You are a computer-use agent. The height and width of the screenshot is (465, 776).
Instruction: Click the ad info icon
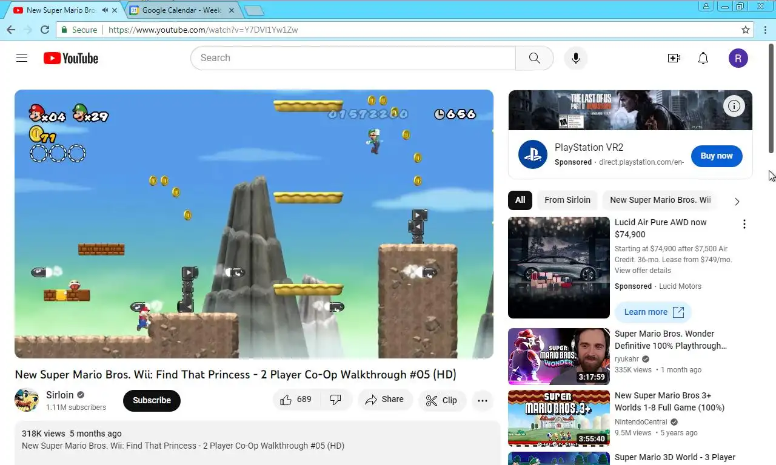coord(734,107)
